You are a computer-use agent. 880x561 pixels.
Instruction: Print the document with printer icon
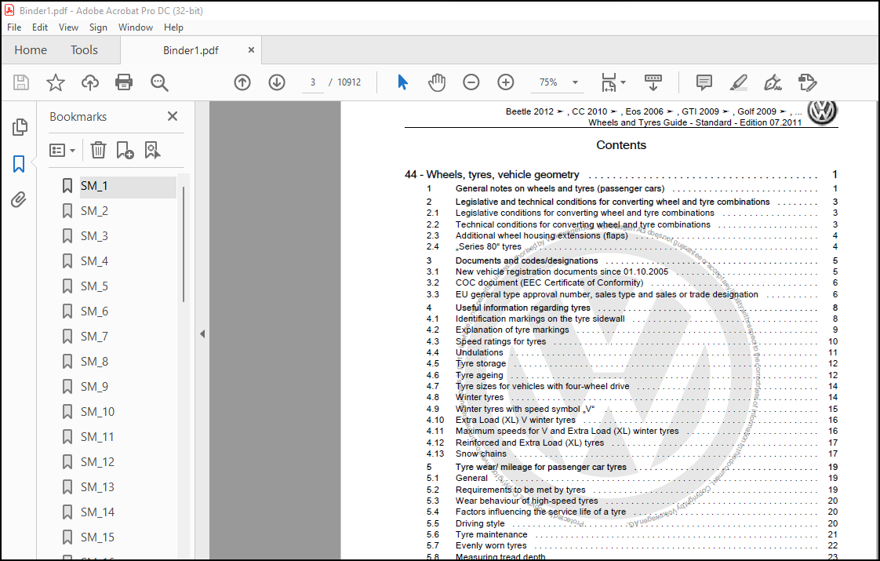point(124,82)
